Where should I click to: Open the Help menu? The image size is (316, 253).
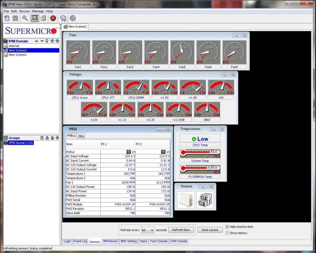[49, 11]
